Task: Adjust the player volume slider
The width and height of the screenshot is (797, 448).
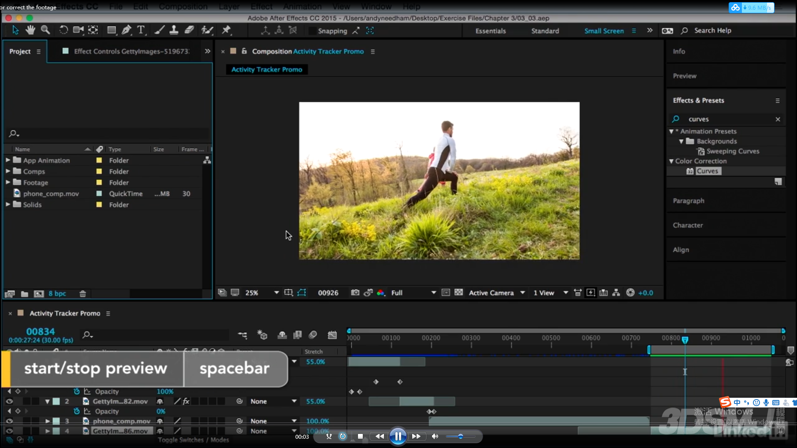Action: (x=460, y=437)
